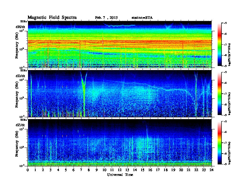Click the '21' hour tick label
Screen dimensions: 252x195
(x=188, y=170)
